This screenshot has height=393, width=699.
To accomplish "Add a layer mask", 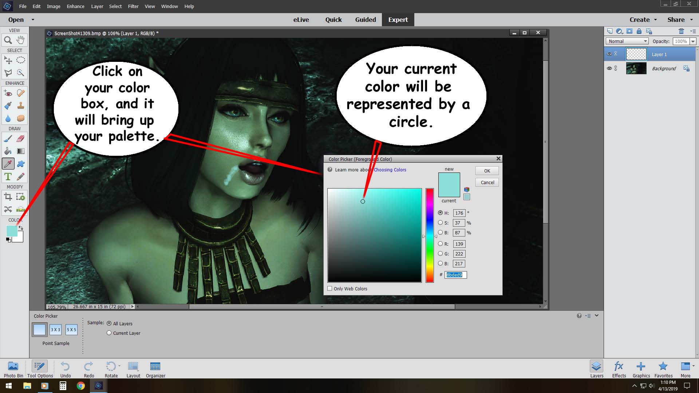I will 629,31.
